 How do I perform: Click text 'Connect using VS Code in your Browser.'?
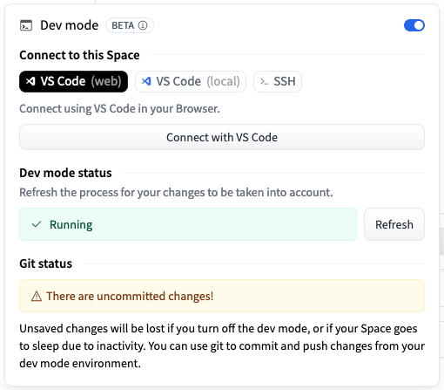[119, 109]
